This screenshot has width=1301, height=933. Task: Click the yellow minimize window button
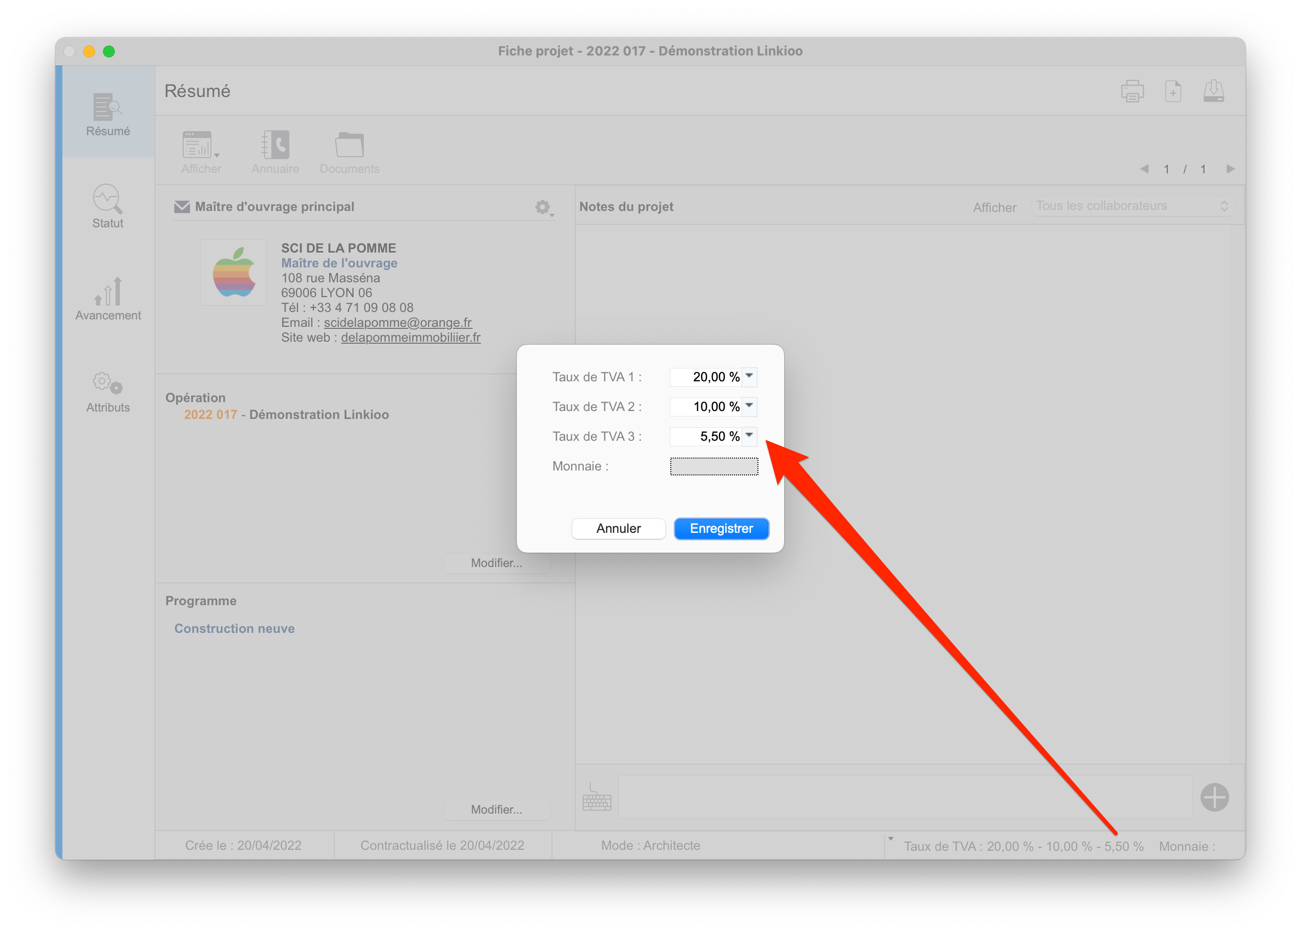pyautogui.click(x=89, y=52)
